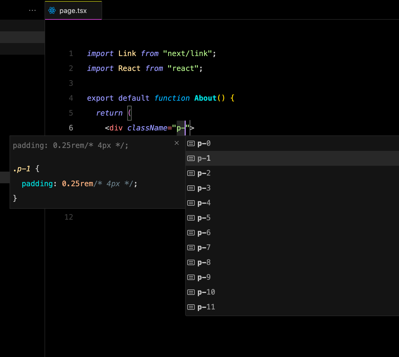Click the About function name
This screenshot has height=357, width=399.
tap(205, 98)
